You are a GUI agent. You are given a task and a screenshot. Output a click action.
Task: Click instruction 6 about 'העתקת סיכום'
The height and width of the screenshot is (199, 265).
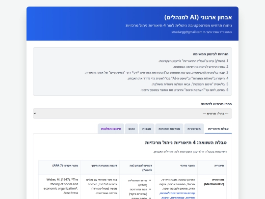(185, 90)
